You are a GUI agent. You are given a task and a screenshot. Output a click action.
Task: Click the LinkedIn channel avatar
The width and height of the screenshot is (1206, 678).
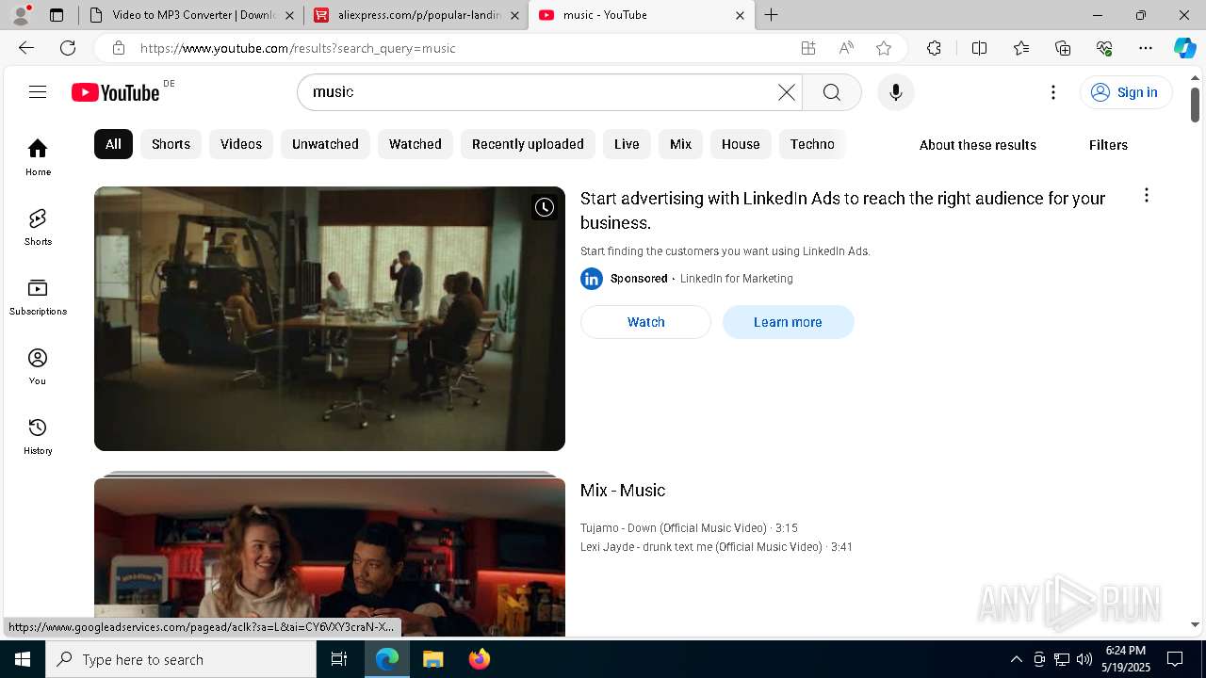pos(592,279)
